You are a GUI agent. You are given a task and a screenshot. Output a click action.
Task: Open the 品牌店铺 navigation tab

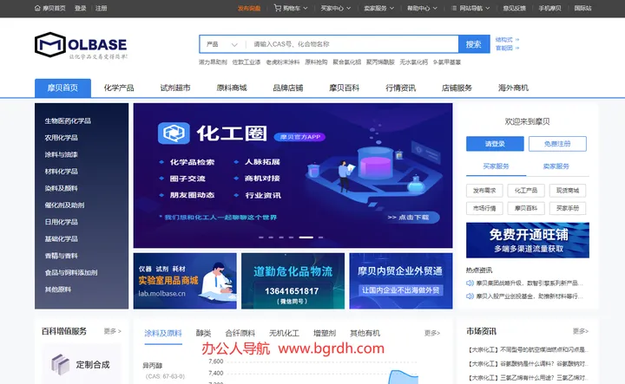pos(288,88)
